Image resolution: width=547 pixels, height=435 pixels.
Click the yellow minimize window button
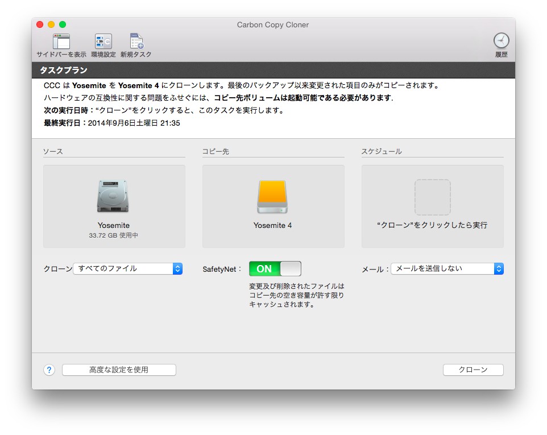[x=51, y=24]
